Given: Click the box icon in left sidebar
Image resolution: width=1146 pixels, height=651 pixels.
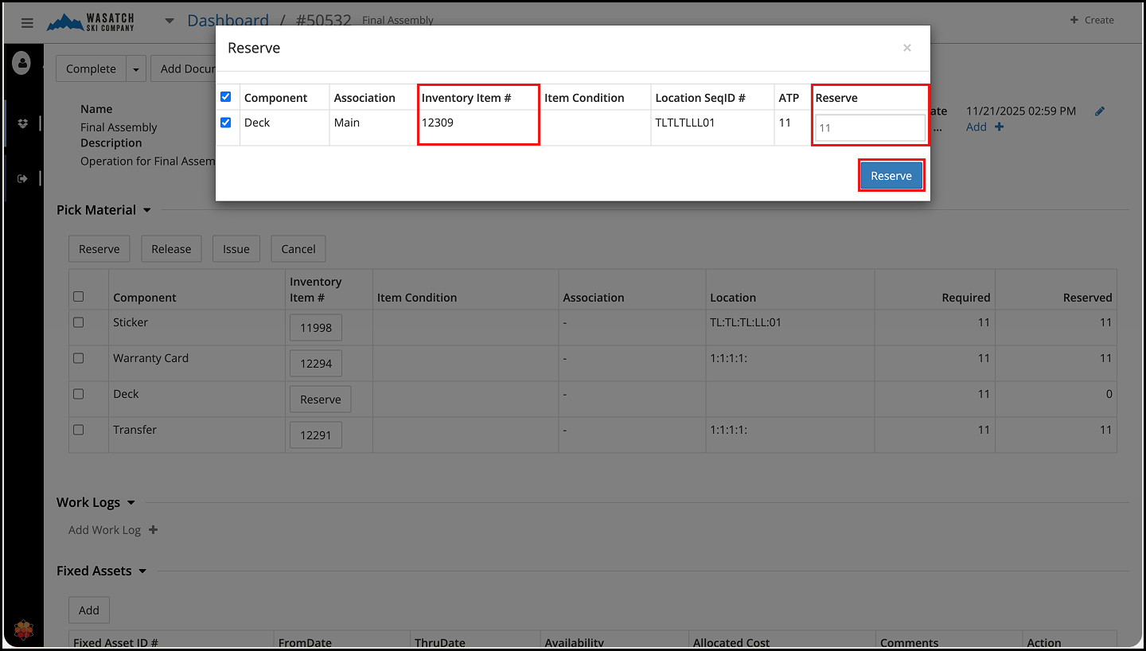Looking at the screenshot, I should [x=22, y=123].
